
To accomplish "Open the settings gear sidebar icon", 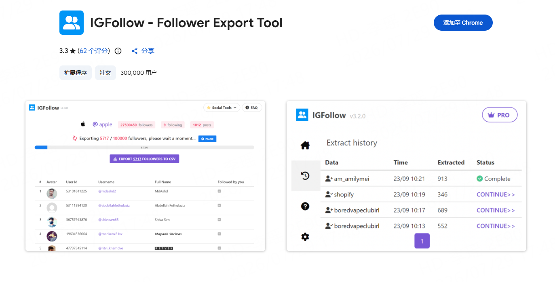I will (305, 237).
